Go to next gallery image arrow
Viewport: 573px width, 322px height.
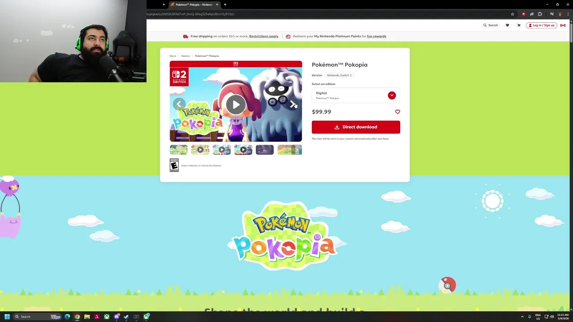click(x=292, y=104)
